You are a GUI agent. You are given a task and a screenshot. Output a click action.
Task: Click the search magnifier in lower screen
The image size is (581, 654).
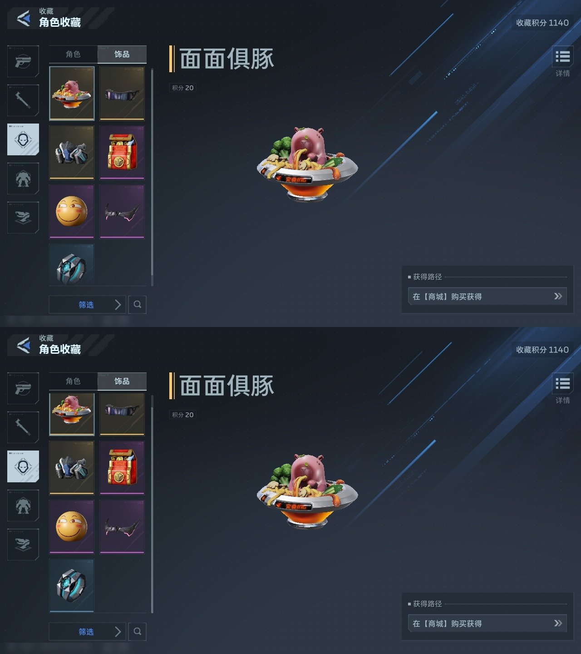pyautogui.click(x=138, y=631)
